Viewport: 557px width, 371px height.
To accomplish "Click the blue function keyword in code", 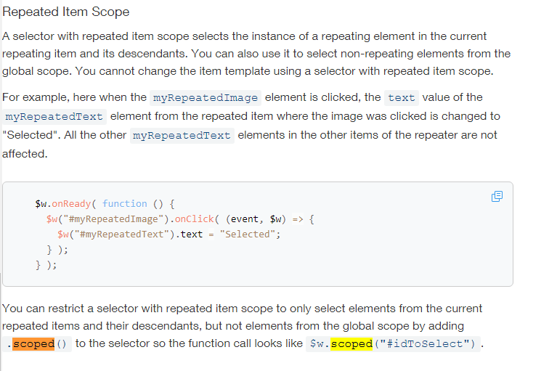I will [x=125, y=204].
